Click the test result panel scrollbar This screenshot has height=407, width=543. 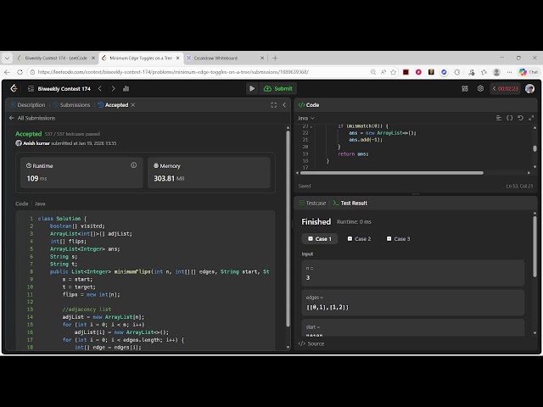click(x=535, y=247)
